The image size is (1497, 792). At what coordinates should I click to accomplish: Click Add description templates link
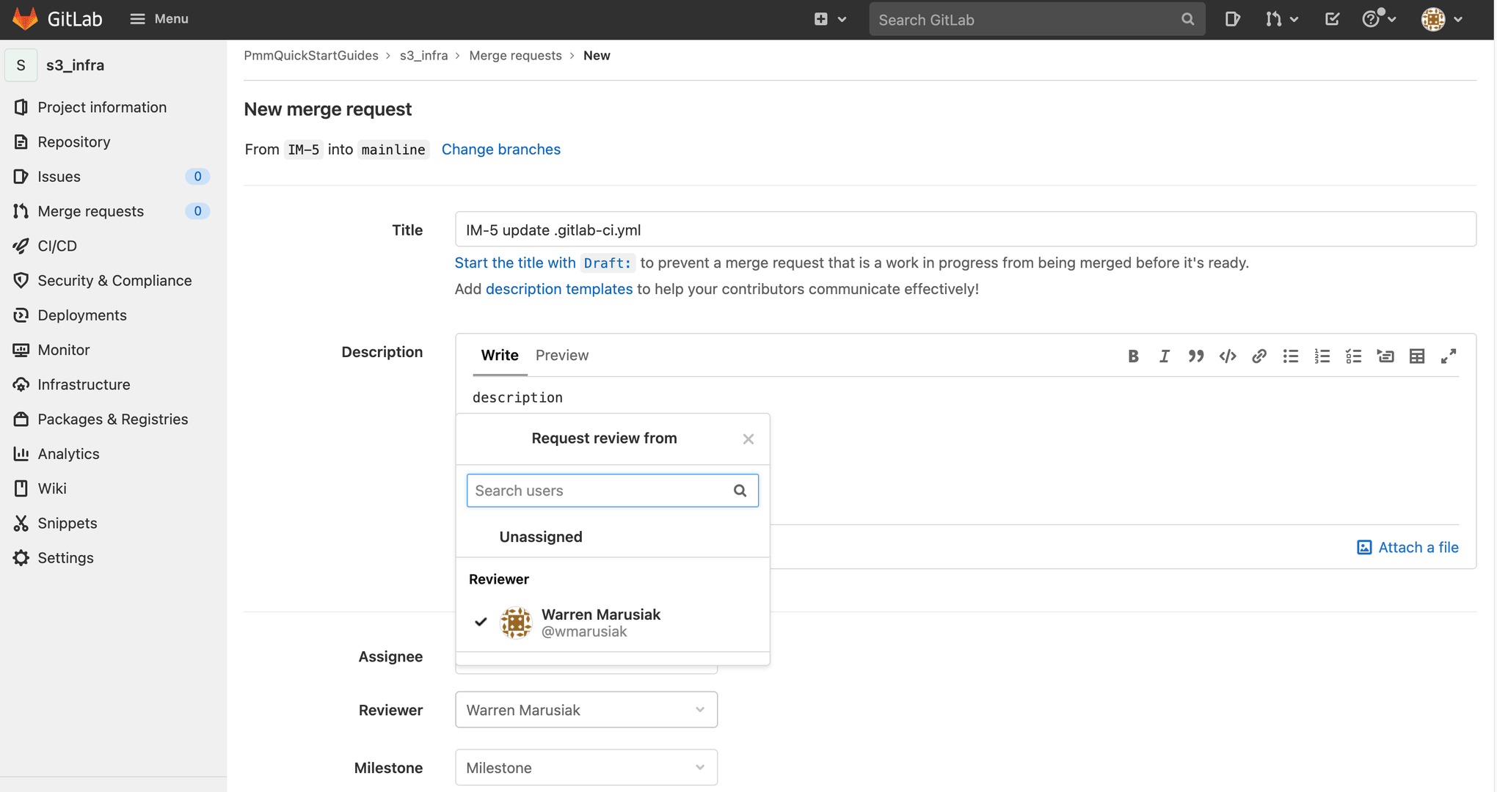[558, 288]
